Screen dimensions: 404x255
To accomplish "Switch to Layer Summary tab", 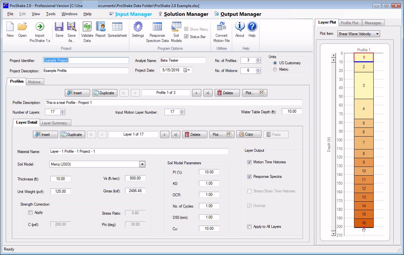I will 54,123.
